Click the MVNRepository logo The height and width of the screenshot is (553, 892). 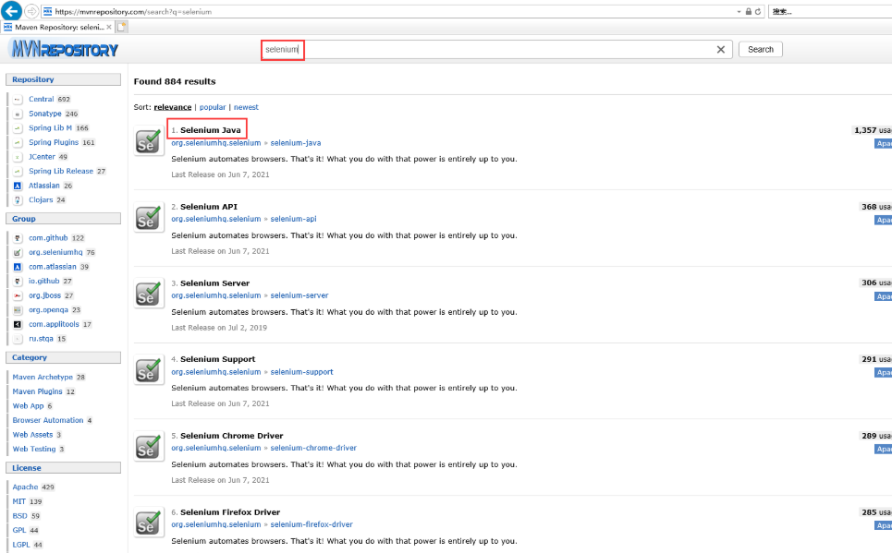(x=65, y=50)
